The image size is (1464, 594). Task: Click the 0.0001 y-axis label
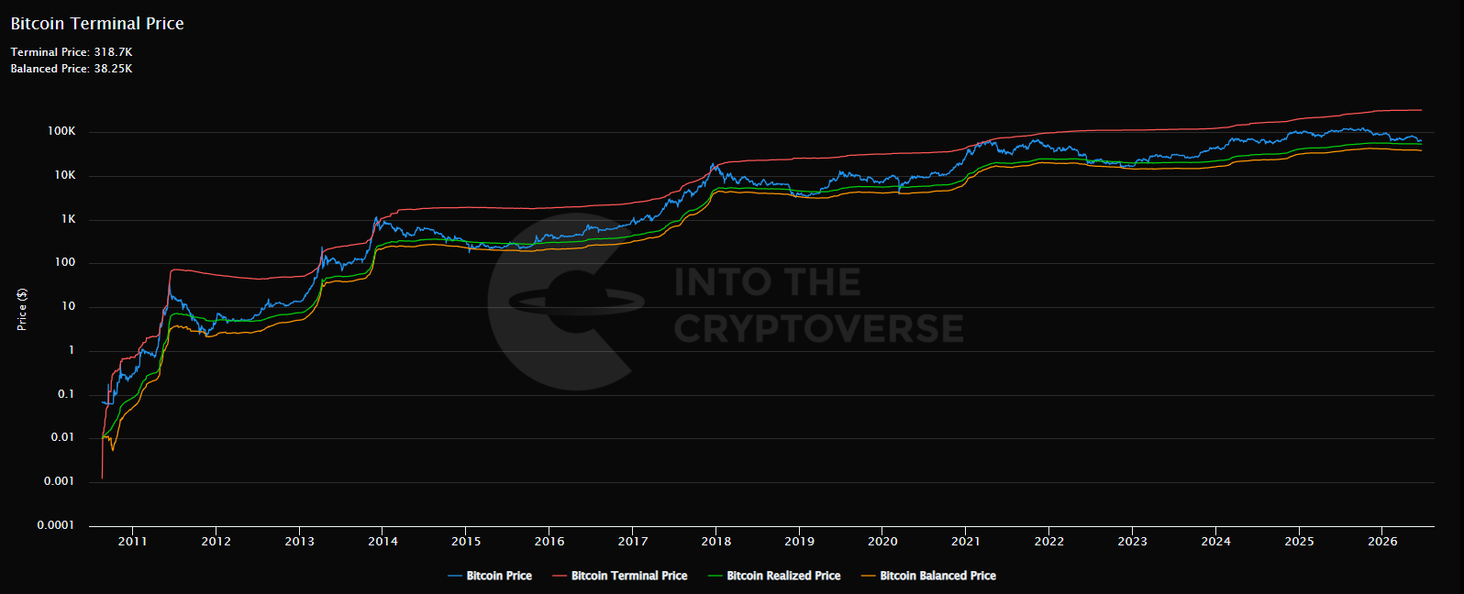[56, 525]
